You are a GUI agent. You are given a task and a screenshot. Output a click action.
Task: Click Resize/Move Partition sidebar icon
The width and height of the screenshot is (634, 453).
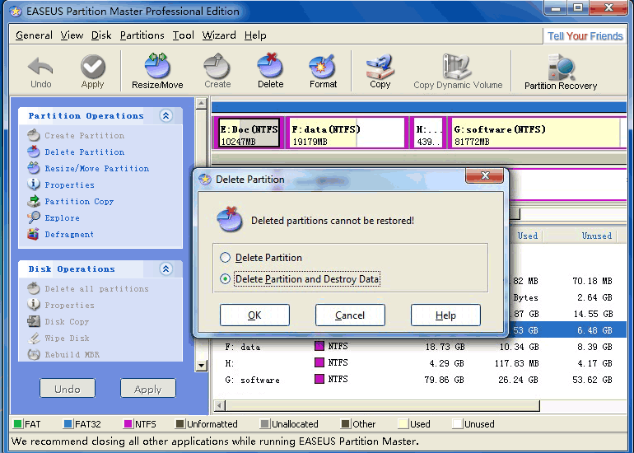point(34,168)
